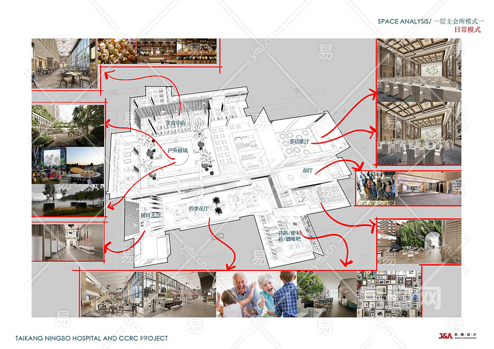This screenshot has height=349, width=494.
Task: Click the 四季花厅 label on the floor plan
Action: 199,208
